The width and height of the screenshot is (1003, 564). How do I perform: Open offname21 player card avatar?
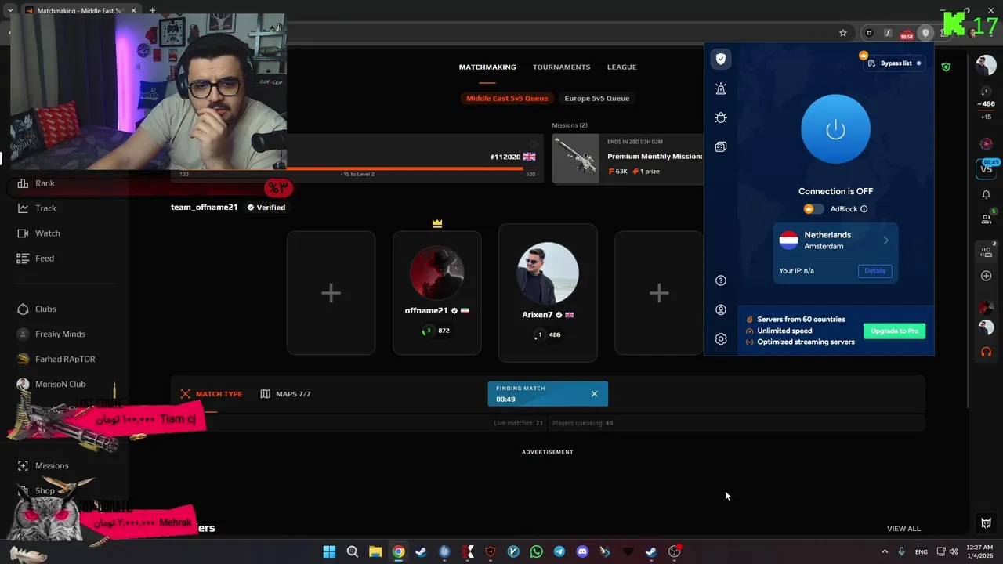pos(437,273)
